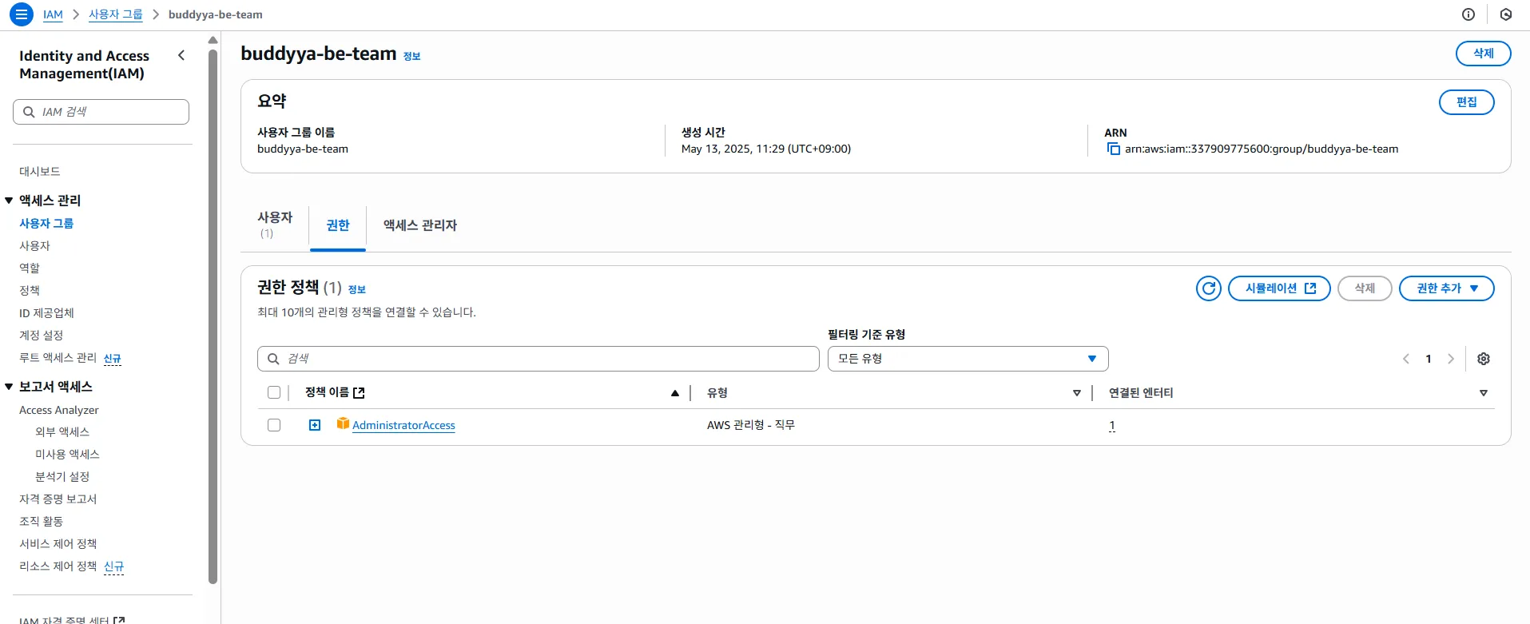Screen dimensions: 1530x624
Task: Open 미사용 액세스 in the sidebar
Action: [67, 455]
